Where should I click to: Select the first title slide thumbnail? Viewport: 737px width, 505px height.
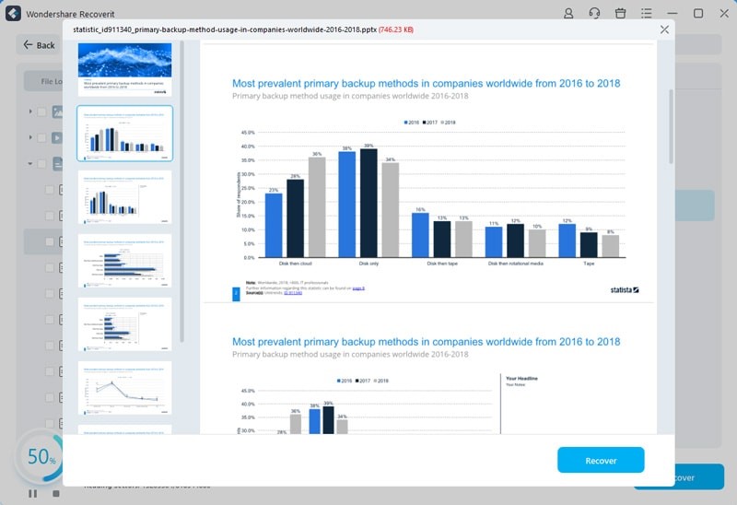tap(124, 69)
